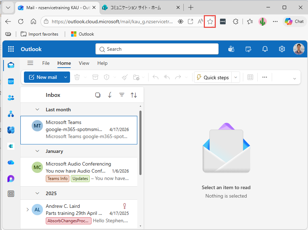Click the Reply all icon
The height and width of the screenshot is (230, 308).
(x=167, y=77)
